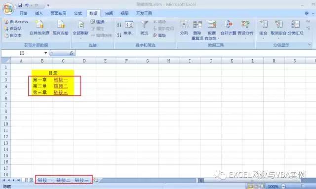Viewport: 316px width, 189px height.
Task: Open the 开发工具 ribbon tab
Action: coord(144,13)
